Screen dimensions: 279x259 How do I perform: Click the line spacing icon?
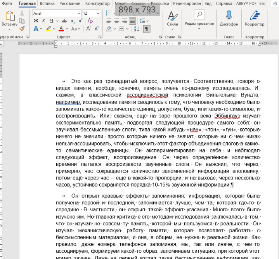tap(142, 21)
